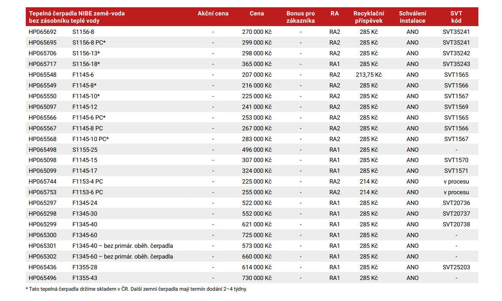Click product code HP065706
Image resolution: width=502 pixels, height=301 pixels.
[43, 53]
